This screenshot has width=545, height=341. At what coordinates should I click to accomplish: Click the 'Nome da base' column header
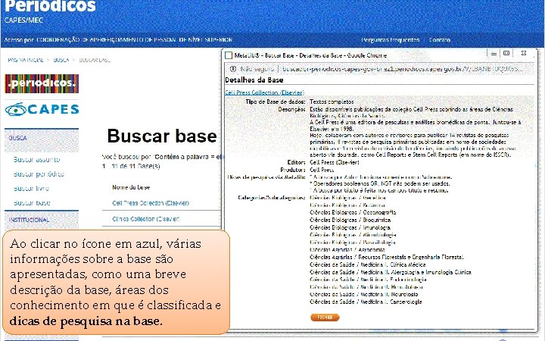(x=131, y=187)
